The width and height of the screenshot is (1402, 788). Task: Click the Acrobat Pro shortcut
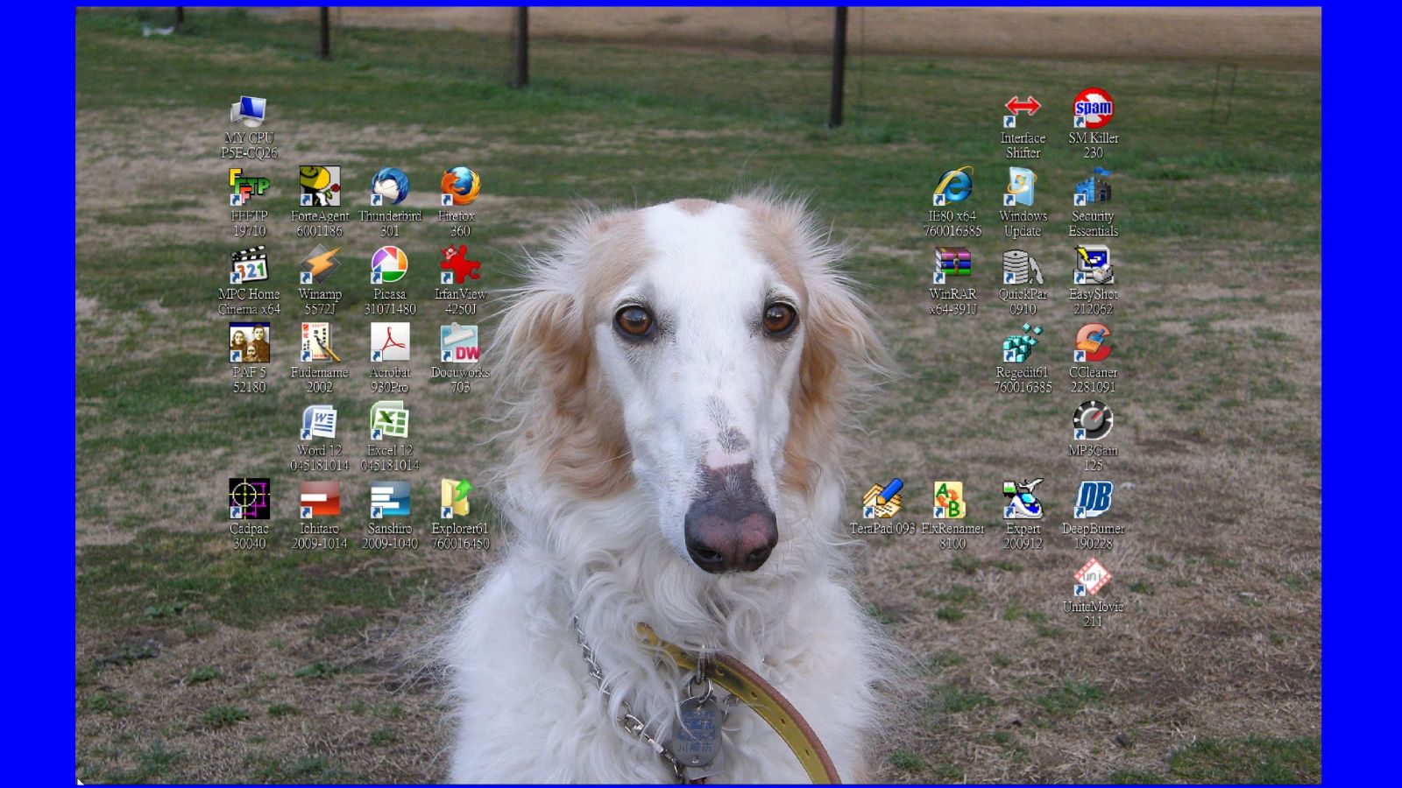pos(390,344)
